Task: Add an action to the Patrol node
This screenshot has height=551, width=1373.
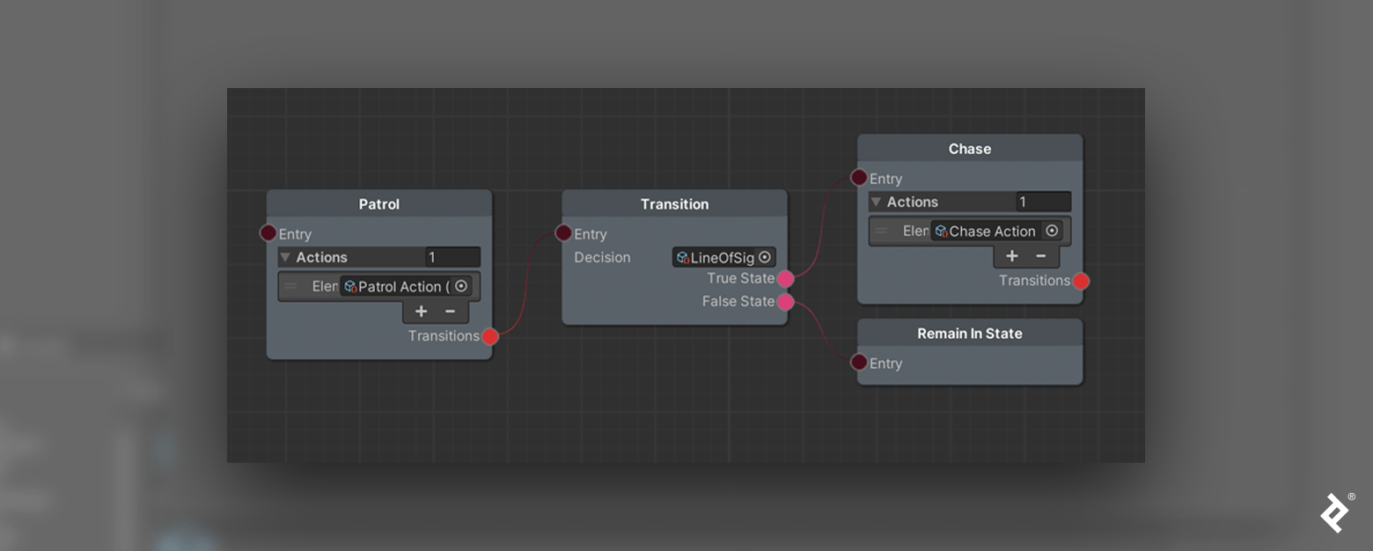Action: 422,311
